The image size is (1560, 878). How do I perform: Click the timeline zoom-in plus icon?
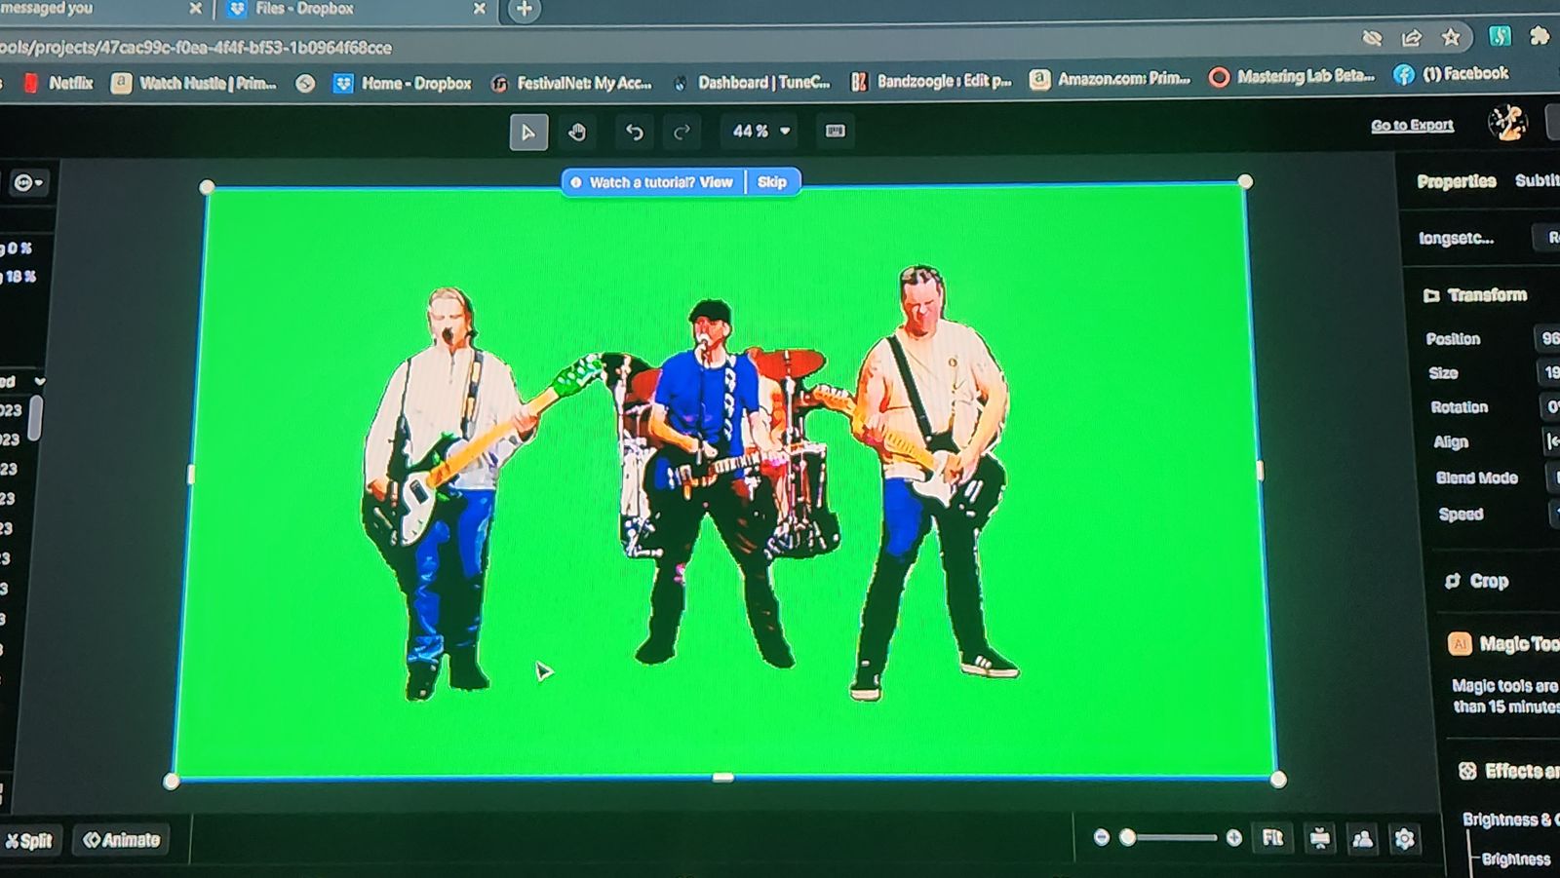pyautogui.click(x=1233, y=838)
